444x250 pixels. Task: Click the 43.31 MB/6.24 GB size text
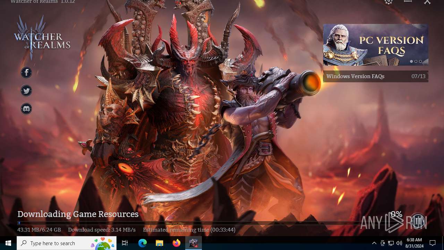pyautogui.click(x=39, y=230)
